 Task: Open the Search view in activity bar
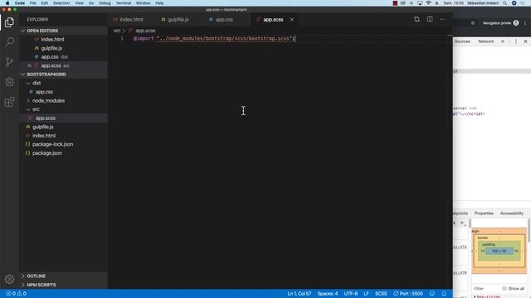9,42
